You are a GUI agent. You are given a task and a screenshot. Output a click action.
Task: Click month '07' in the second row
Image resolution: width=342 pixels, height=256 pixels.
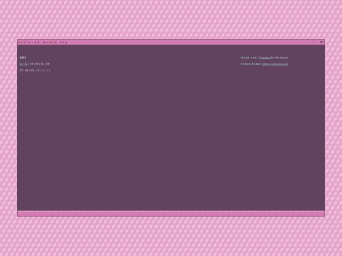(x=21, y=70)
